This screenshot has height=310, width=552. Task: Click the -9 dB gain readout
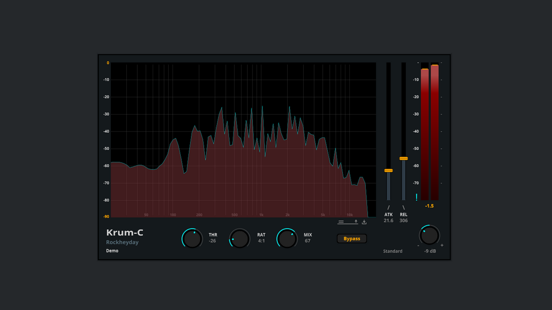coord(430,251)
